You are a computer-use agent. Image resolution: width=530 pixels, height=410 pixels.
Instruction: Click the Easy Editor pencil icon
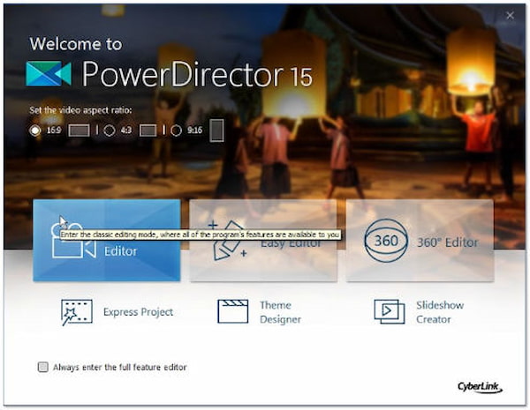(x=229, y=240)
